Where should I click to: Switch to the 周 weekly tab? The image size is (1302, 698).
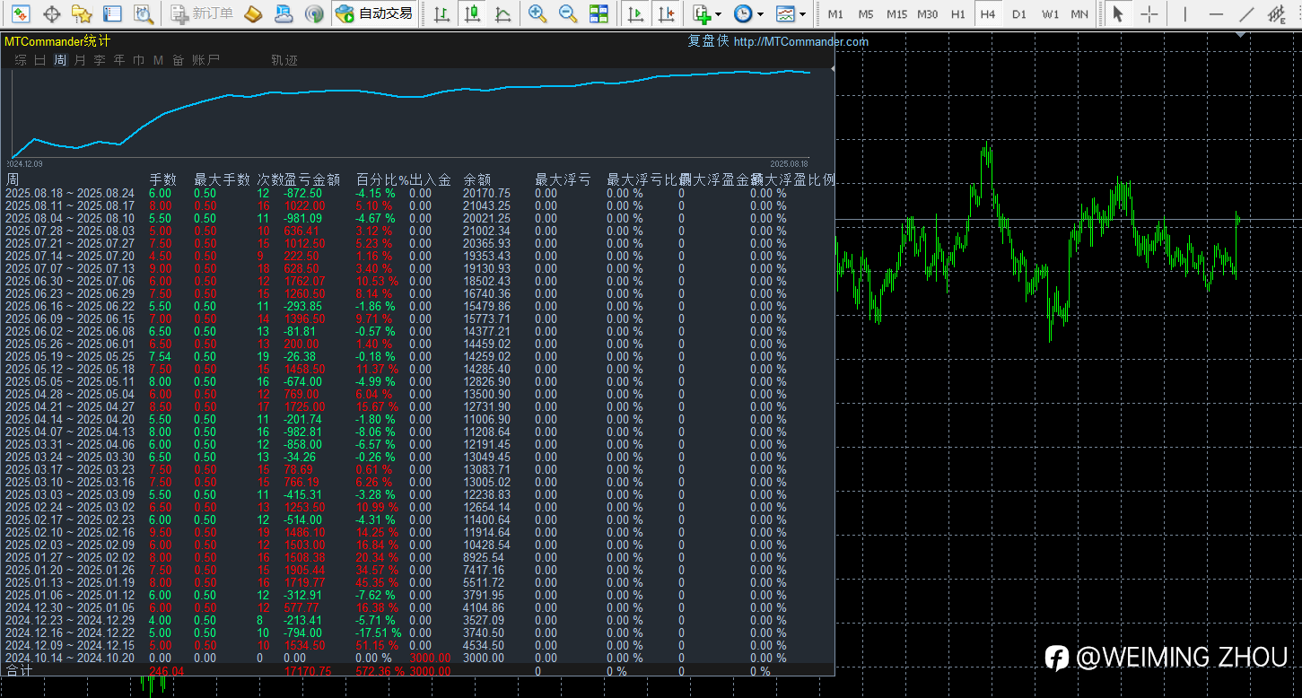60,60
